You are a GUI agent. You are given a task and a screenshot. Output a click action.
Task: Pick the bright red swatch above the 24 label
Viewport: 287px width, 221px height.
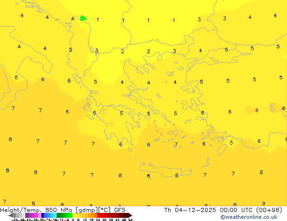tap(99, 215)
